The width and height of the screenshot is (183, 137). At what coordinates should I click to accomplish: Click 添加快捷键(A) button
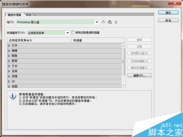pyautogui.click(x=139, y=61)
